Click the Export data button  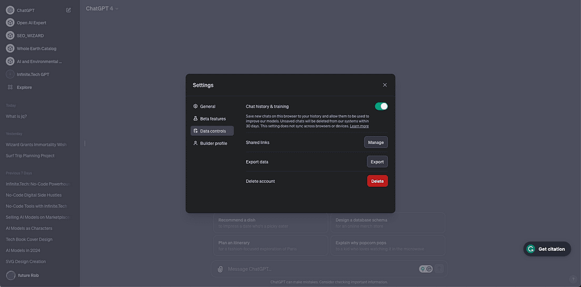tap(377, 162)
